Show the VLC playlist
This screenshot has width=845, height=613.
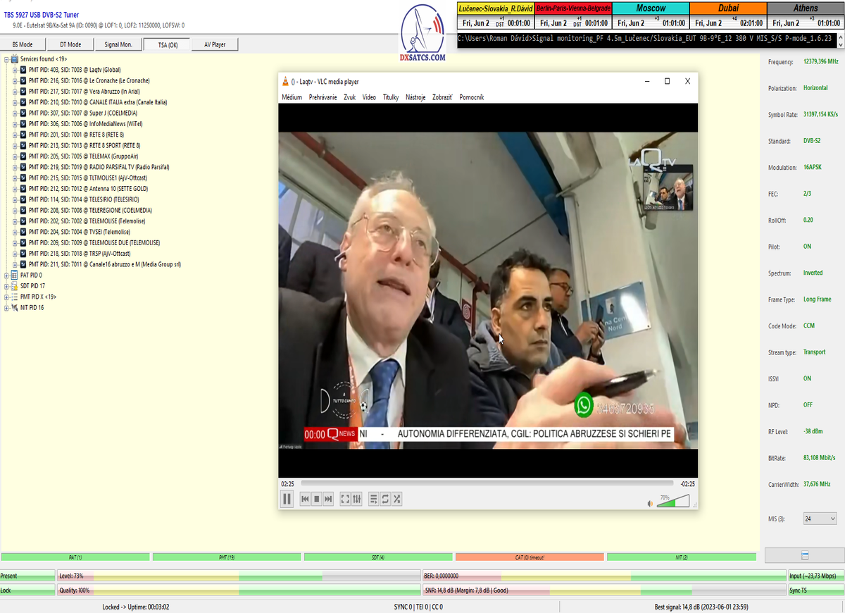(x=374, y=499)
